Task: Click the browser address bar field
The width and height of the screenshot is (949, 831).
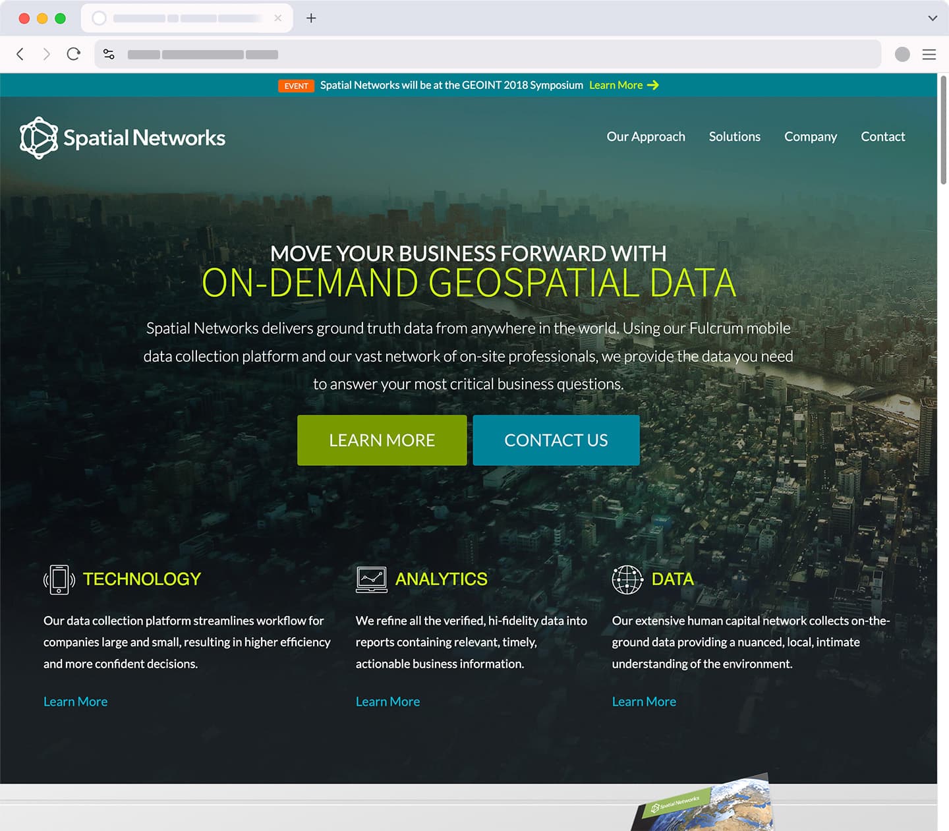Action: click(488, 54)
